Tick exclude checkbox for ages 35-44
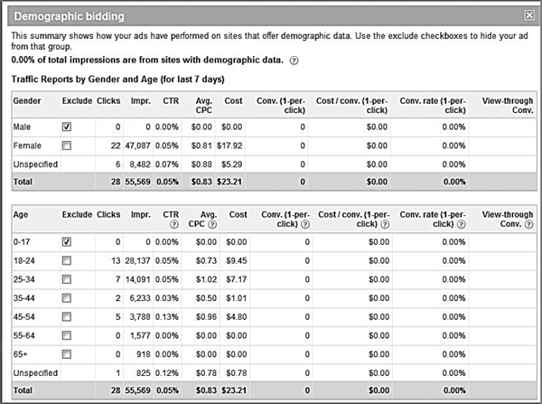 click(67, 298)
